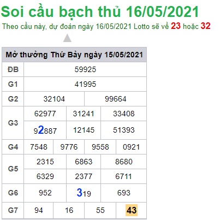The width and height of the screenshot is (220, 220).
Task: Click G7 number 94
Action: [39, 210]
